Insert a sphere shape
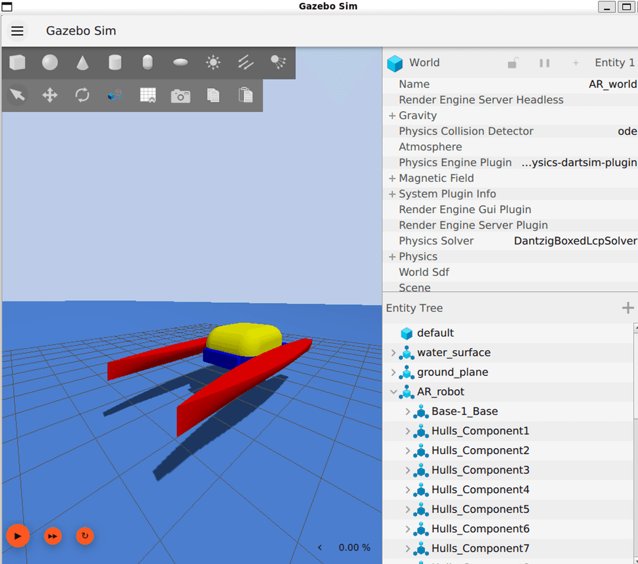638x564 pixels. (x=50, y=62)
